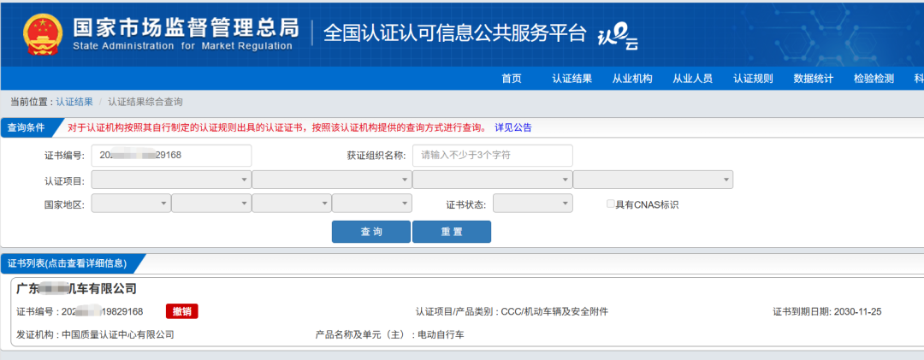Focus the 证书编号 input field
The image size is (924, 360).
pos(171,156)
